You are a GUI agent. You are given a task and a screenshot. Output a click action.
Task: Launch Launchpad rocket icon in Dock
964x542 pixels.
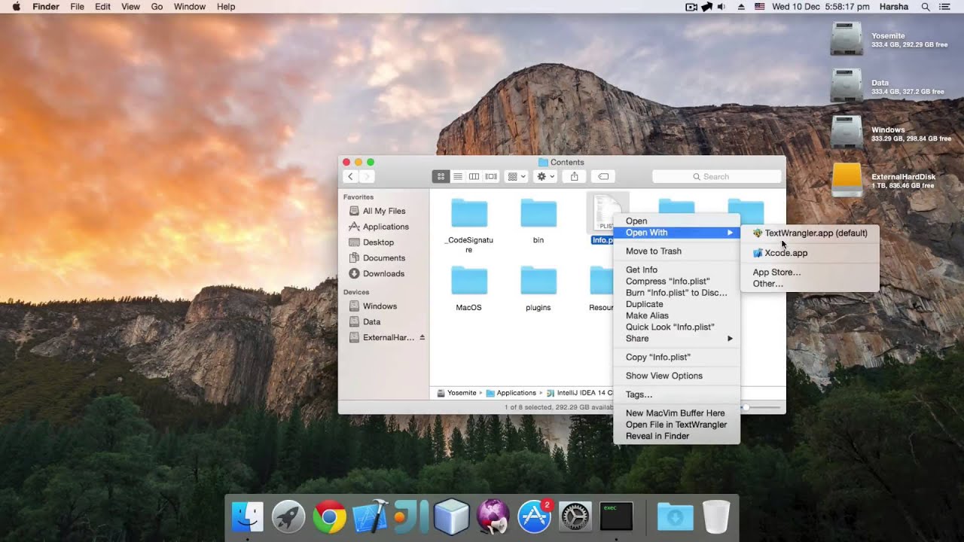click(288, 517)
